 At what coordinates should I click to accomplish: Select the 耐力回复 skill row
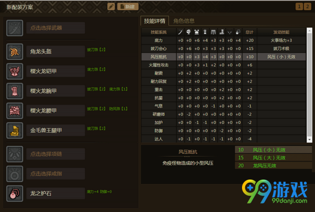224,81
